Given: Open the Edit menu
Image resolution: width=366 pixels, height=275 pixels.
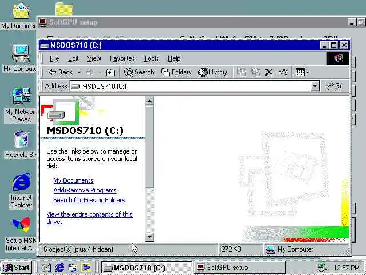Looking at the screenshot, I should pos(73,58).
